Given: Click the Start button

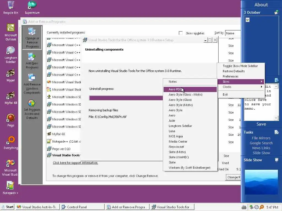Looking at the screenshot, I should [7, 207].
